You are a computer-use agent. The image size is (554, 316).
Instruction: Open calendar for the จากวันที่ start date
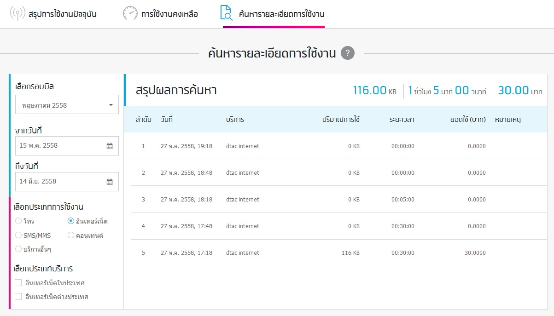tap(110, 146)
